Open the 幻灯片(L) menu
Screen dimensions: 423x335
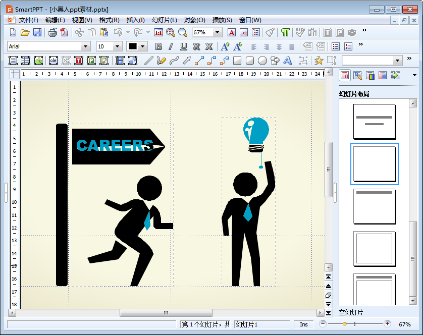[164, 20]
